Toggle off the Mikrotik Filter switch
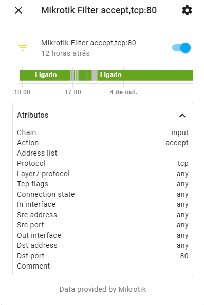 point(181,48)
